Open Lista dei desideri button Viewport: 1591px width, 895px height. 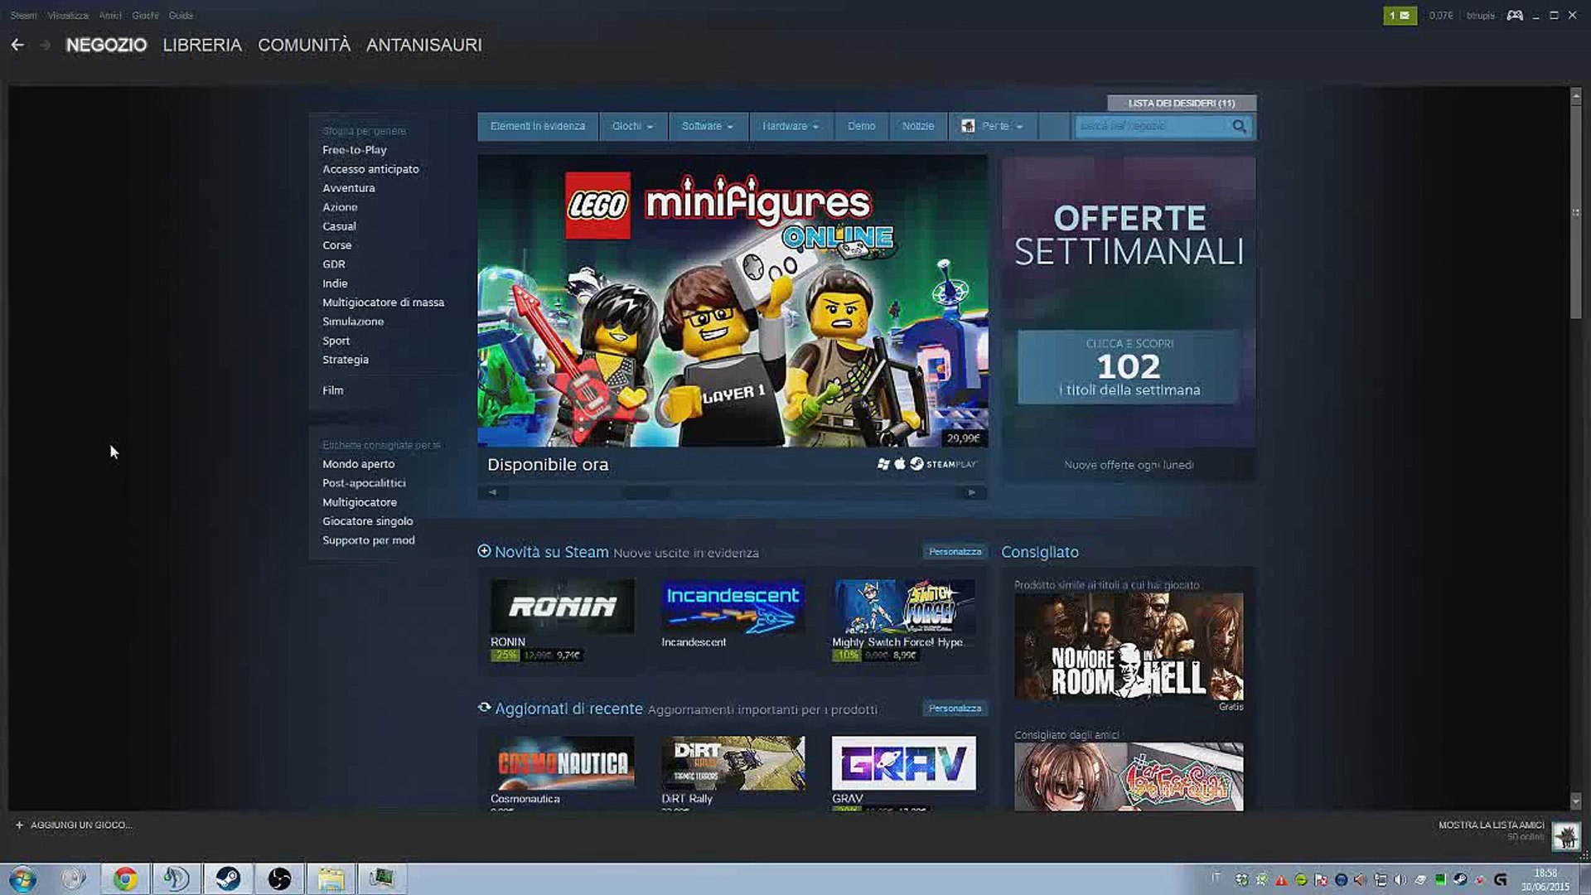(1181, 103)
